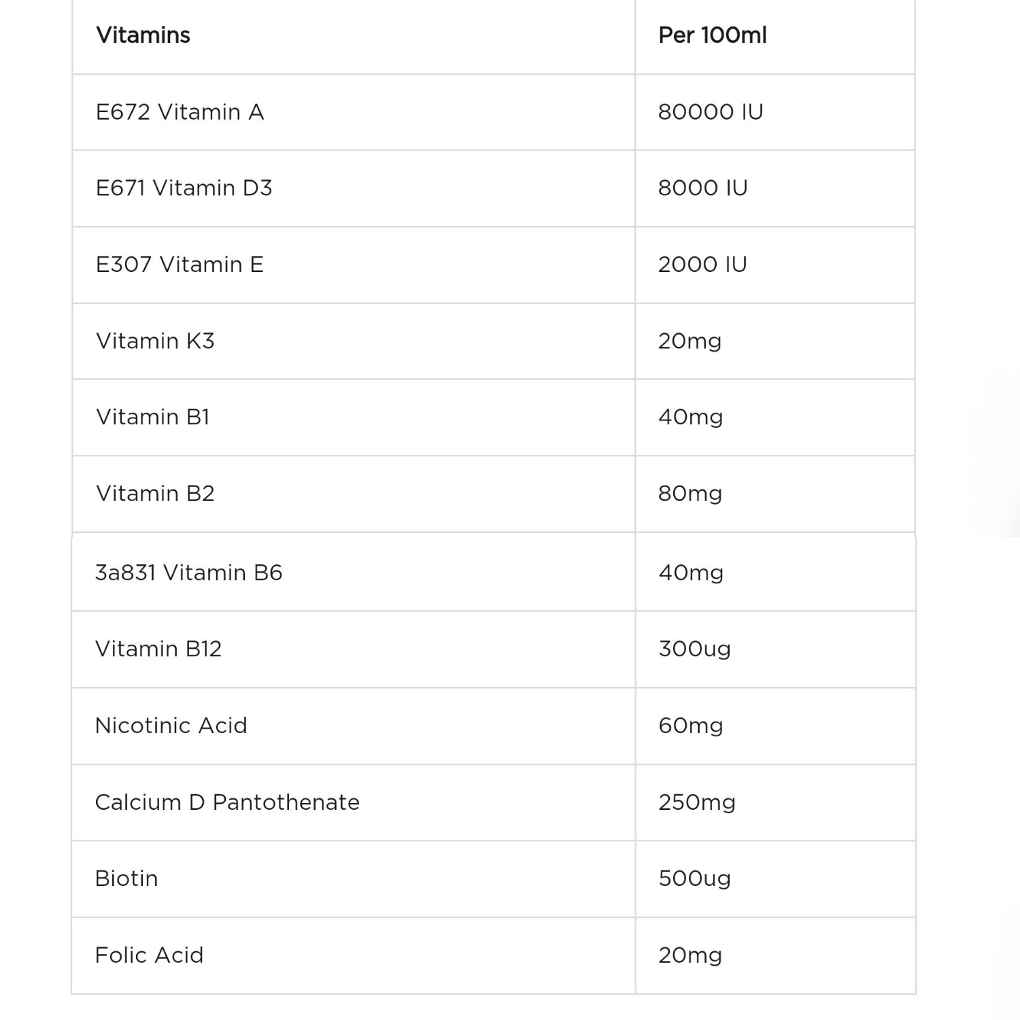Click the "2000 IU" value
The image size is (1020, 1020).
pyautogui.click(x=702, y=265)
